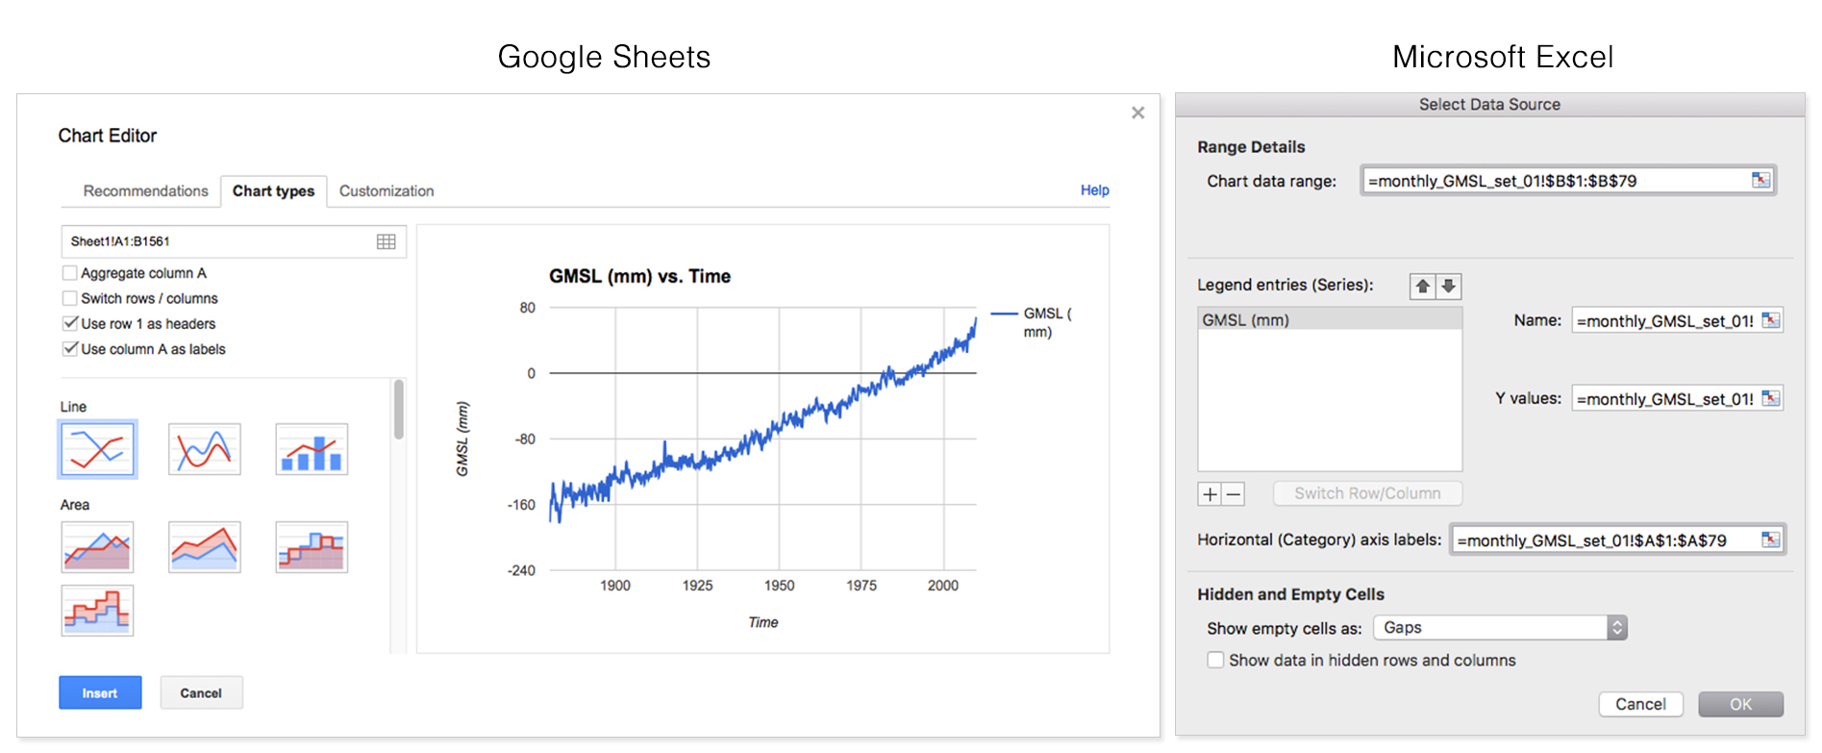Choose the smooth line chart icon

tap(204, 449)
